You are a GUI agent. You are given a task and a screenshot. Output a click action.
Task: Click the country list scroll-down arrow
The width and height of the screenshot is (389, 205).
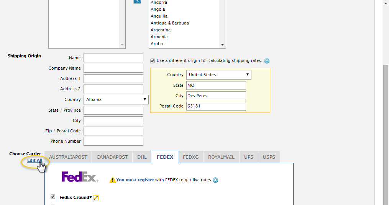[x=222, y=45]
